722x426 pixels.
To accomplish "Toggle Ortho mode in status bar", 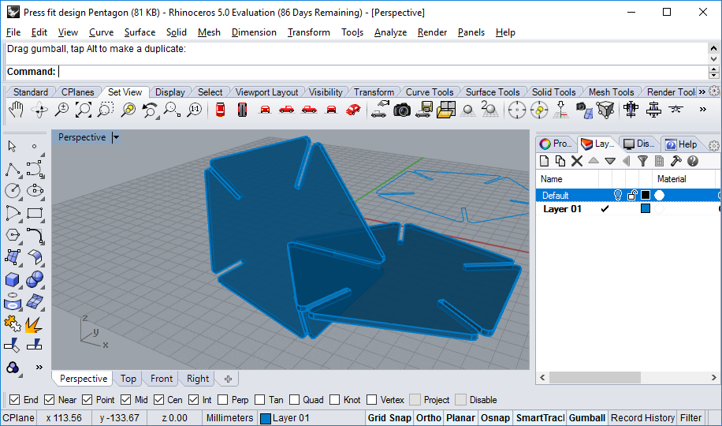I will [x=428, y=418].
